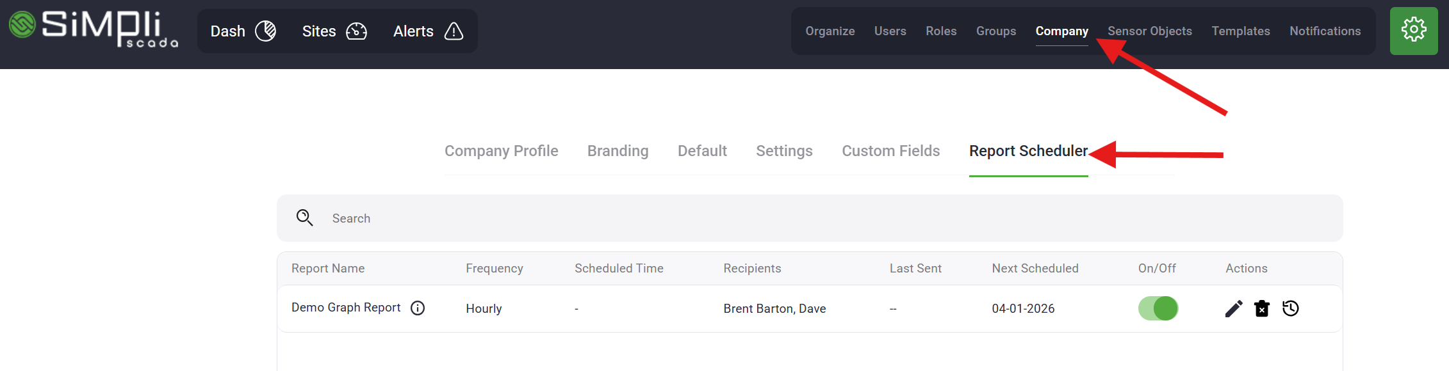The width and height of the screenshot is (1449, 371).
Task: Delete Demo Graph Report using trash icon
Action: (1261, 309)
